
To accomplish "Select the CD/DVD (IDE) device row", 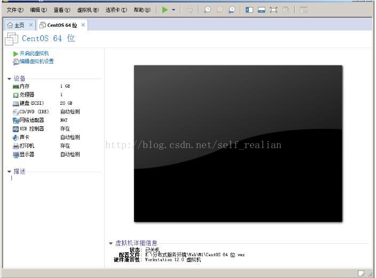I will (x=46, y=112).
